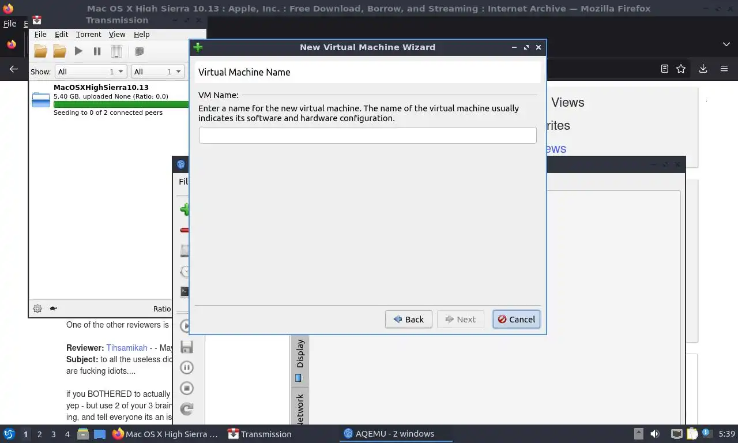Click the green torrent progress bar

pyautogui.click(x=121, y=104)
